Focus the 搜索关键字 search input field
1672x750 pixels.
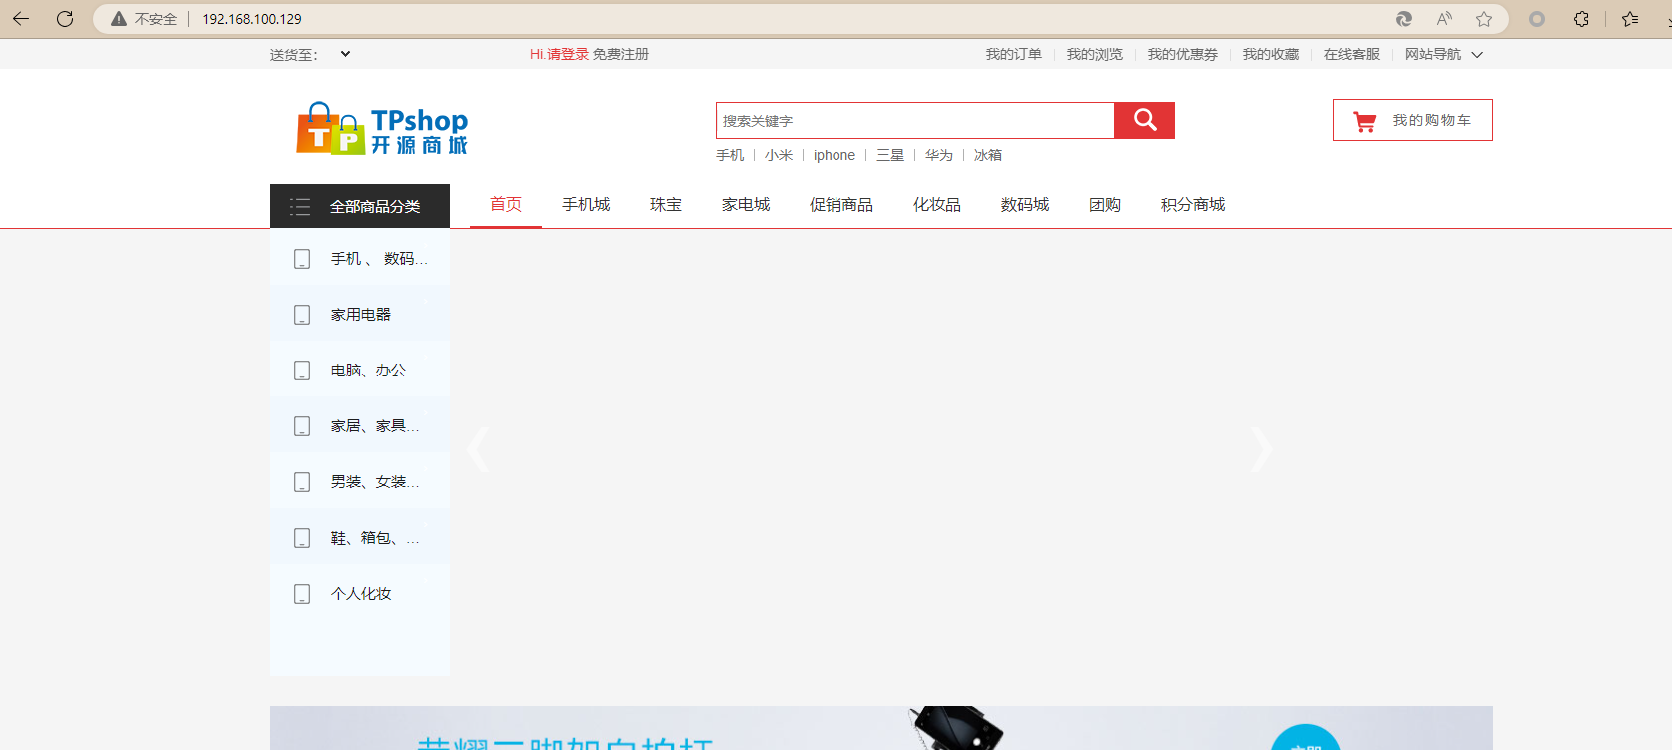[914, 121]
